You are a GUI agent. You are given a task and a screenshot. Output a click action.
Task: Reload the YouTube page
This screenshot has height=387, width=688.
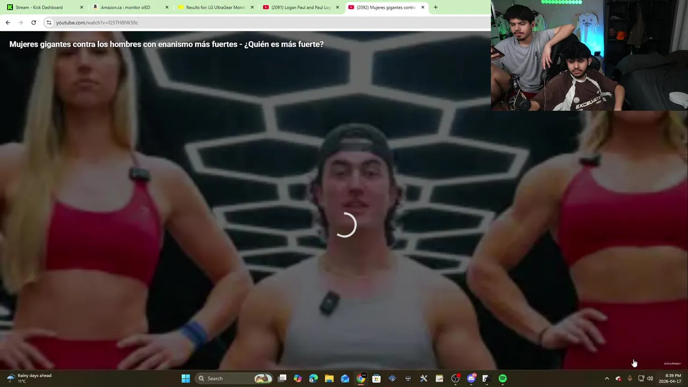(x=33, y=23)
